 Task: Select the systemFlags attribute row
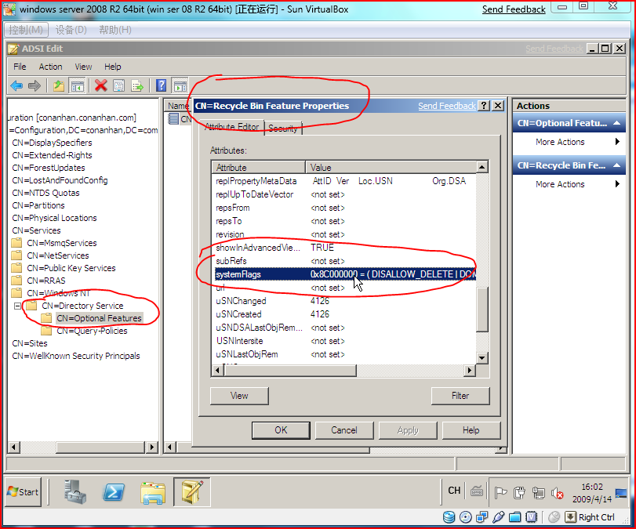345,274
